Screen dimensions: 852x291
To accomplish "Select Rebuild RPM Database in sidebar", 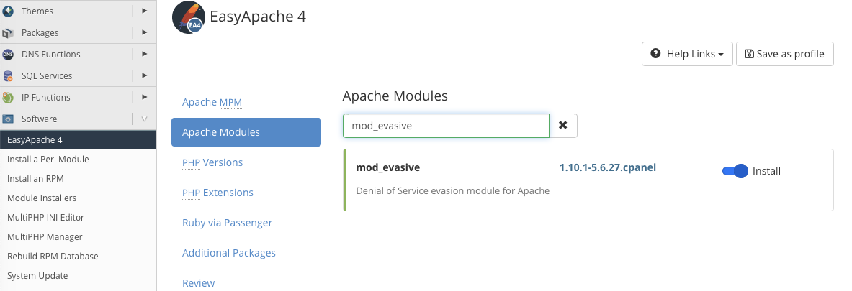I will pos(53,256).
